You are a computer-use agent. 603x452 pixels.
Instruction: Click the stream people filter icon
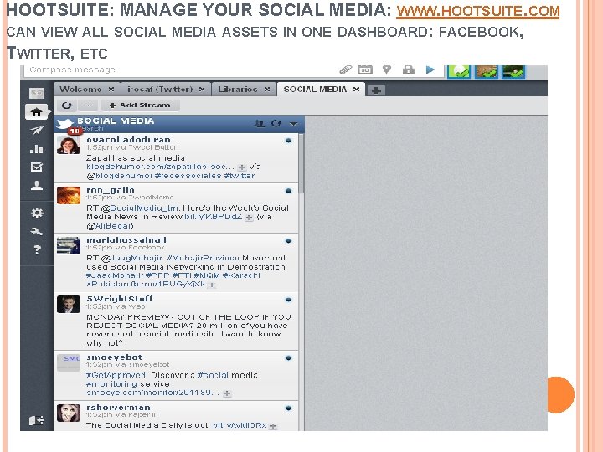click(260, 123)
